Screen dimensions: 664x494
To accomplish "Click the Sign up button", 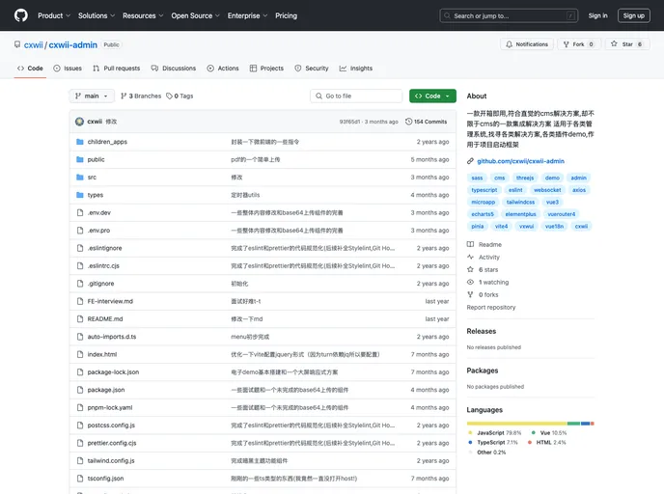I will pyautogui.click(x=633, y=15).
